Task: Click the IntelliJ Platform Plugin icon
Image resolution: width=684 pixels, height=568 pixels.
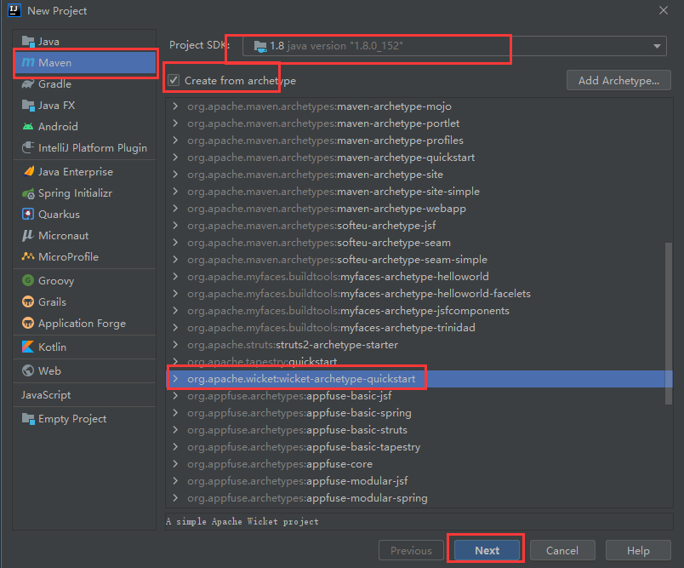Action: (28, 147)
